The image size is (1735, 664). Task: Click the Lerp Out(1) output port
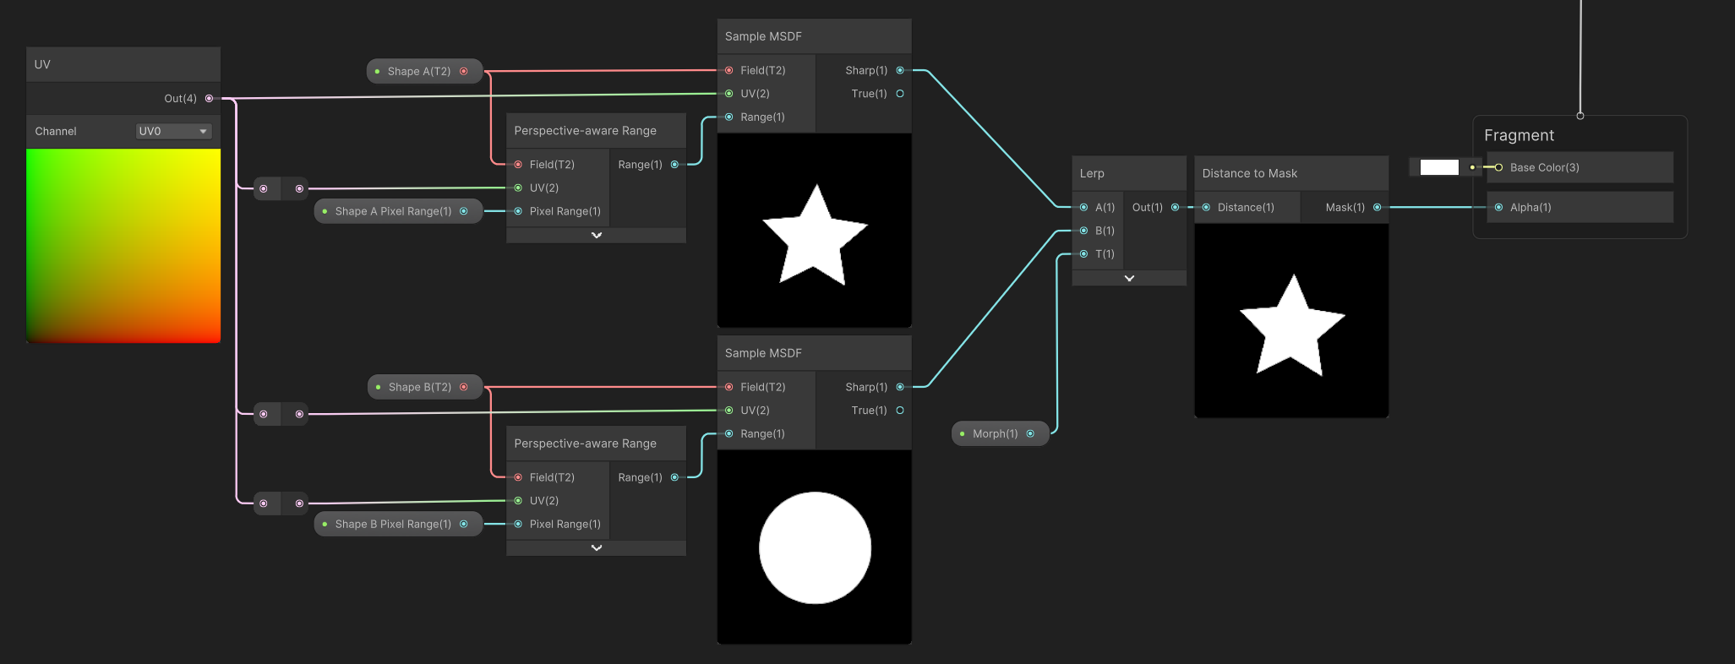coord(1175,207)
